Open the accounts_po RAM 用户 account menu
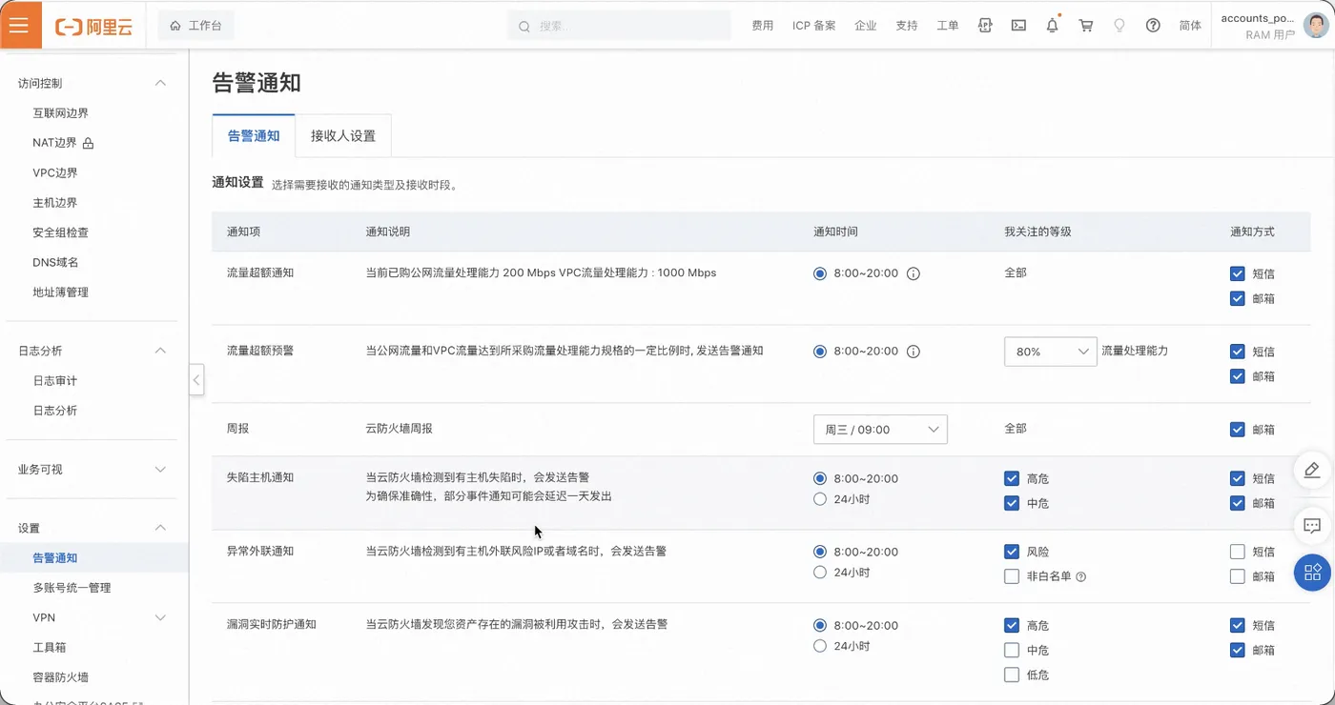 pyautogui.click(x=1273, y=26)
